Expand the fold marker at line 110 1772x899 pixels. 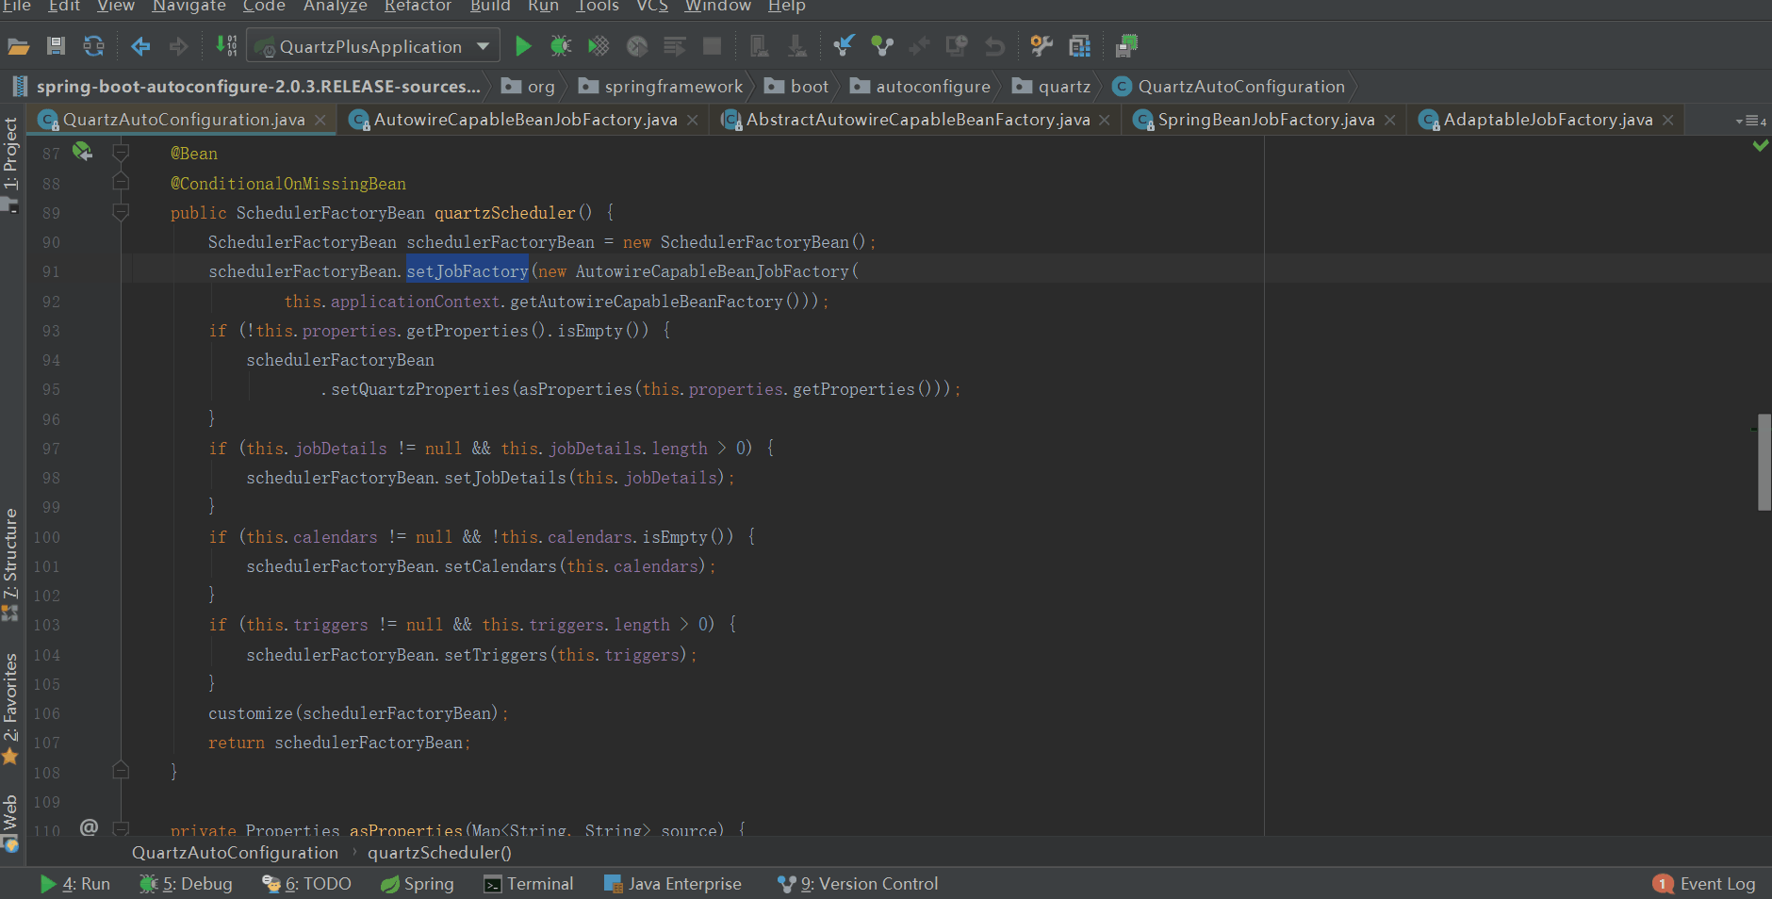pyautogui.click(x=121, y=828)
